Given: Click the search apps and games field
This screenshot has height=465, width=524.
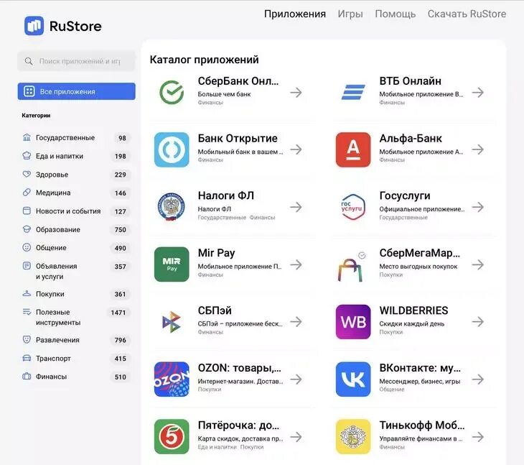Looking at the screenshot, I should 77,61.
